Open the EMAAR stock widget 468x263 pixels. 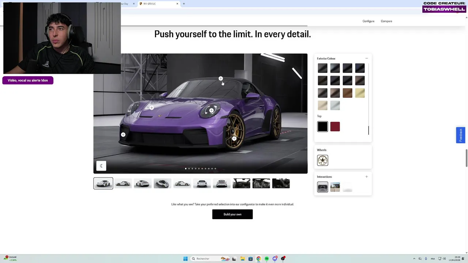10,258
